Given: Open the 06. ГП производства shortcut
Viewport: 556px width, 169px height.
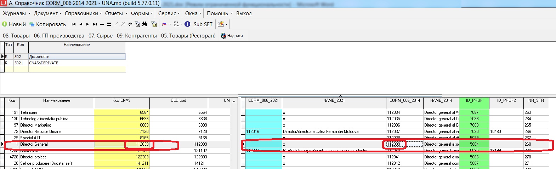Looking at the screenshot, I should 59,36.
